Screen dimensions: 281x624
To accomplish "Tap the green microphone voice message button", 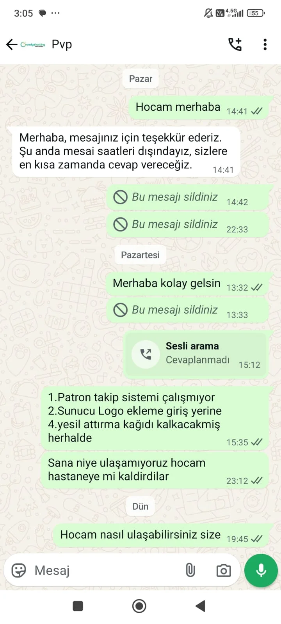I will 261,570.
